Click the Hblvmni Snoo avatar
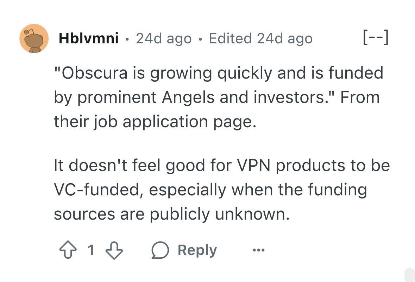The width and height of the screenshot is (415, 282). pos(34,38)
